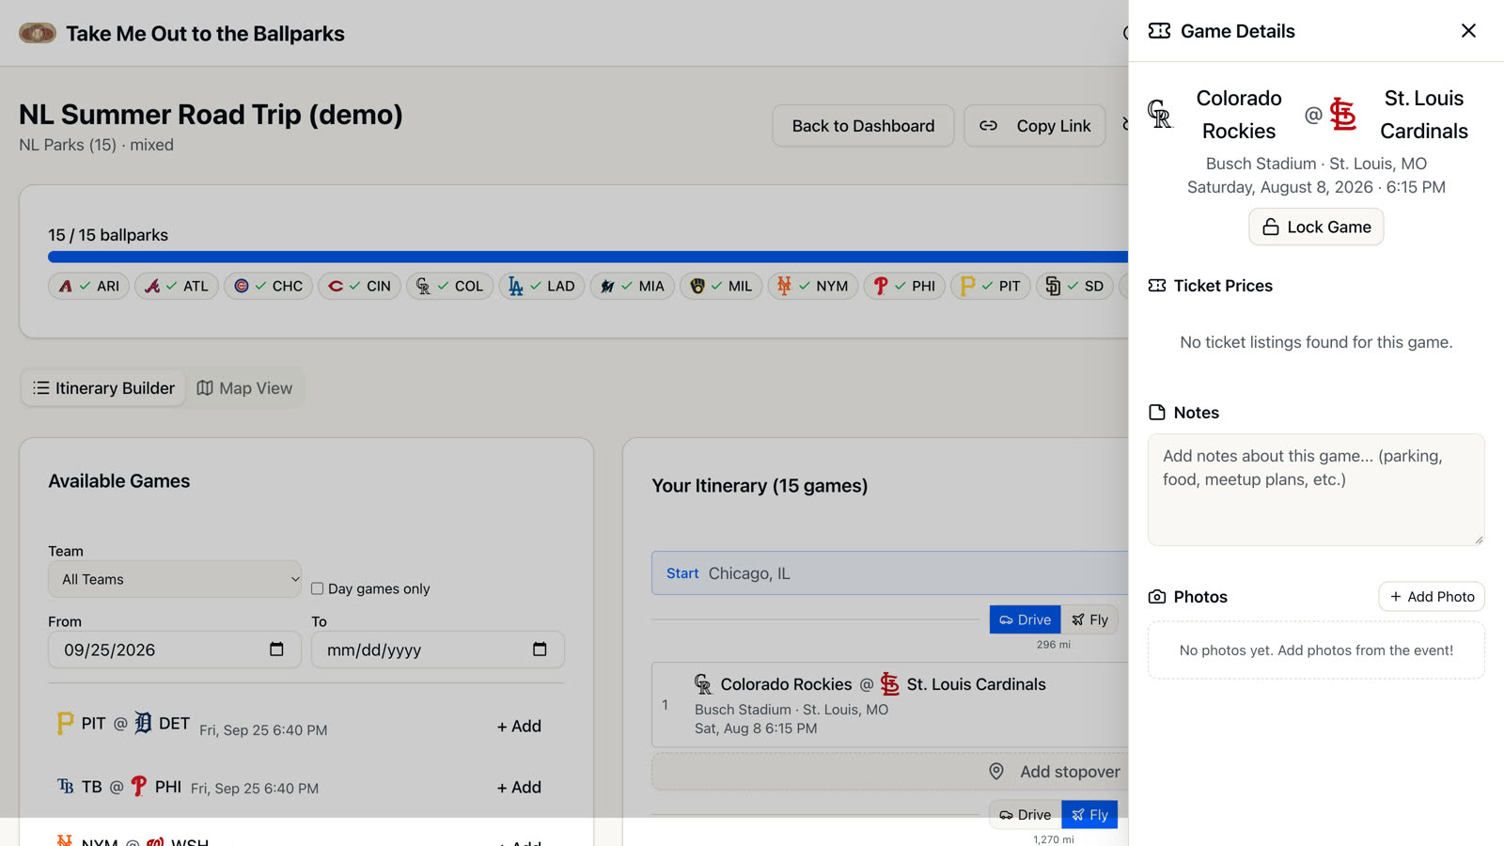Image resolution: width=1504 pixels, height=846 pixels.
Task: Select the NYM team chip
Action: tap(813, 286)
